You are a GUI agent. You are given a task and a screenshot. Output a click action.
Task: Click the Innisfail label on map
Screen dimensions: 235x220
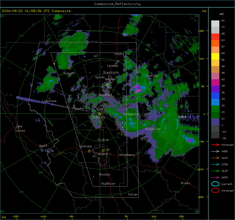[x=105, y=95]
